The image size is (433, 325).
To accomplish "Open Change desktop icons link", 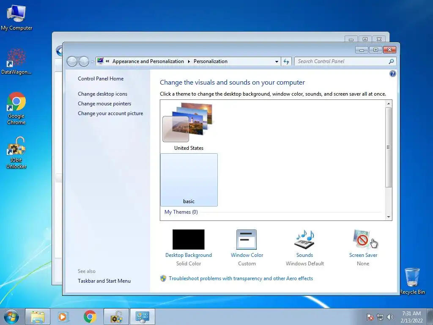I will (x=102, y=94).
